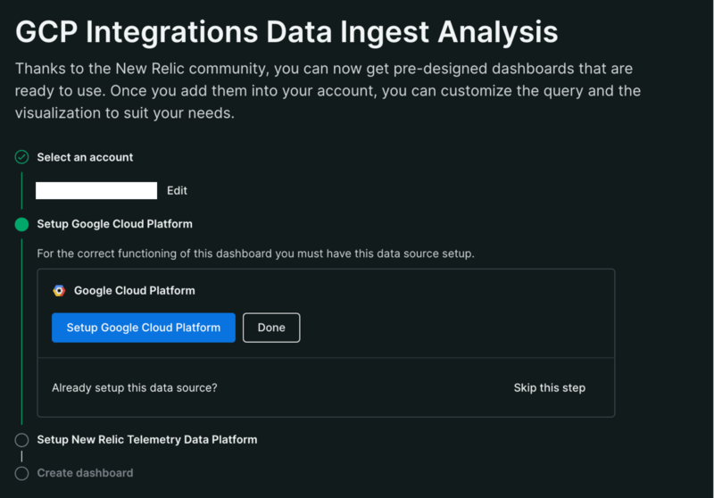Select the Setup Google Cloud Platform step heading
This screenshot has height=498, width=714.
115,224
